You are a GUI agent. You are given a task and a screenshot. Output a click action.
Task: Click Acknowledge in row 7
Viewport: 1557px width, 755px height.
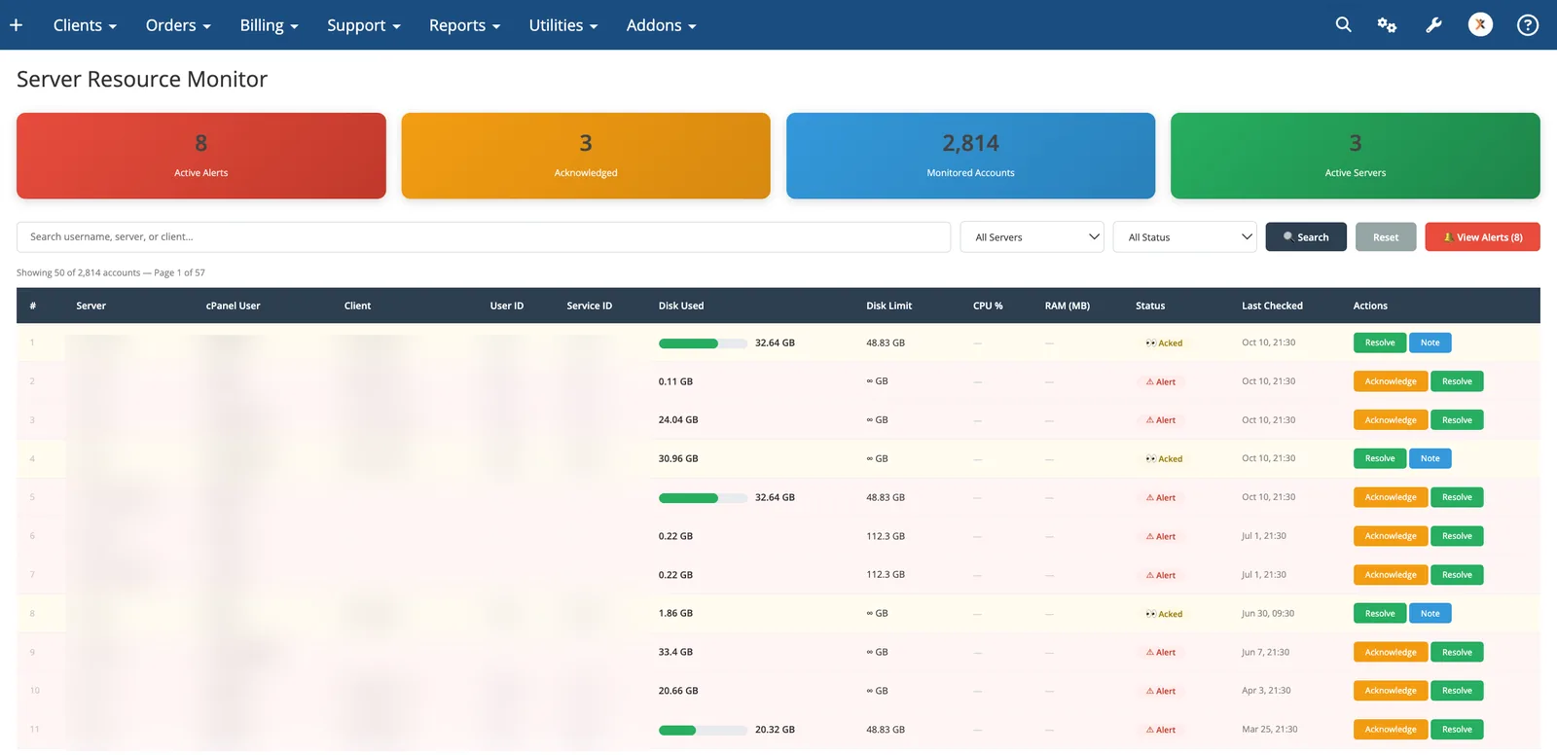[1391, 575]
